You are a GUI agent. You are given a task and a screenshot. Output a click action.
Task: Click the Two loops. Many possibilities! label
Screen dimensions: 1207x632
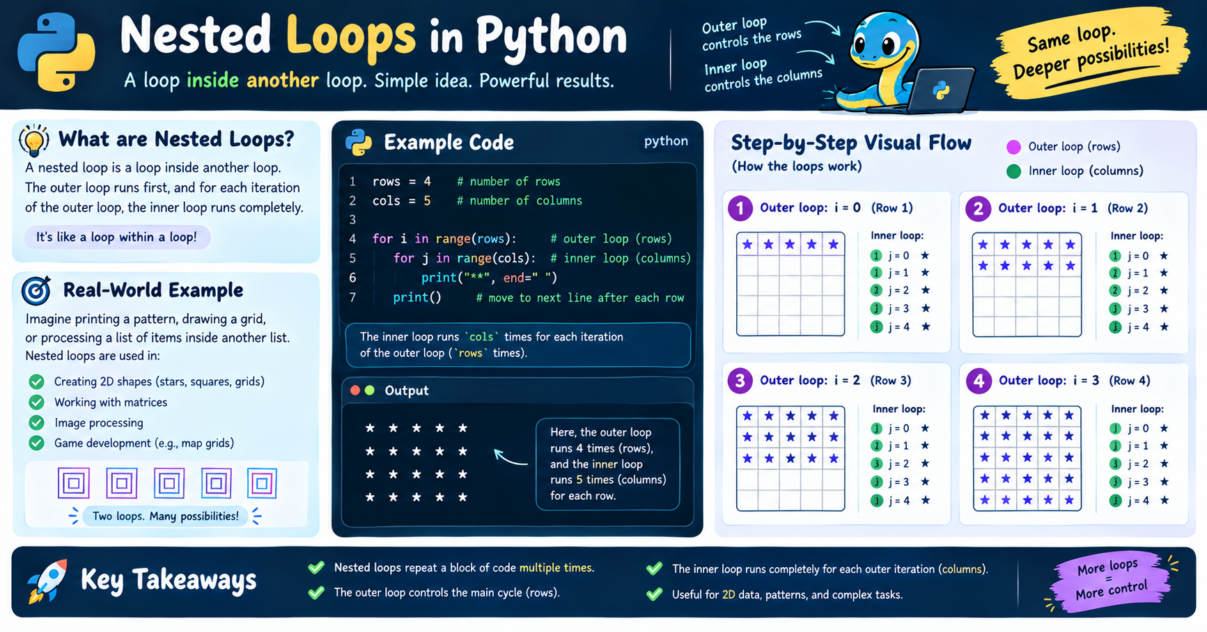166,516
